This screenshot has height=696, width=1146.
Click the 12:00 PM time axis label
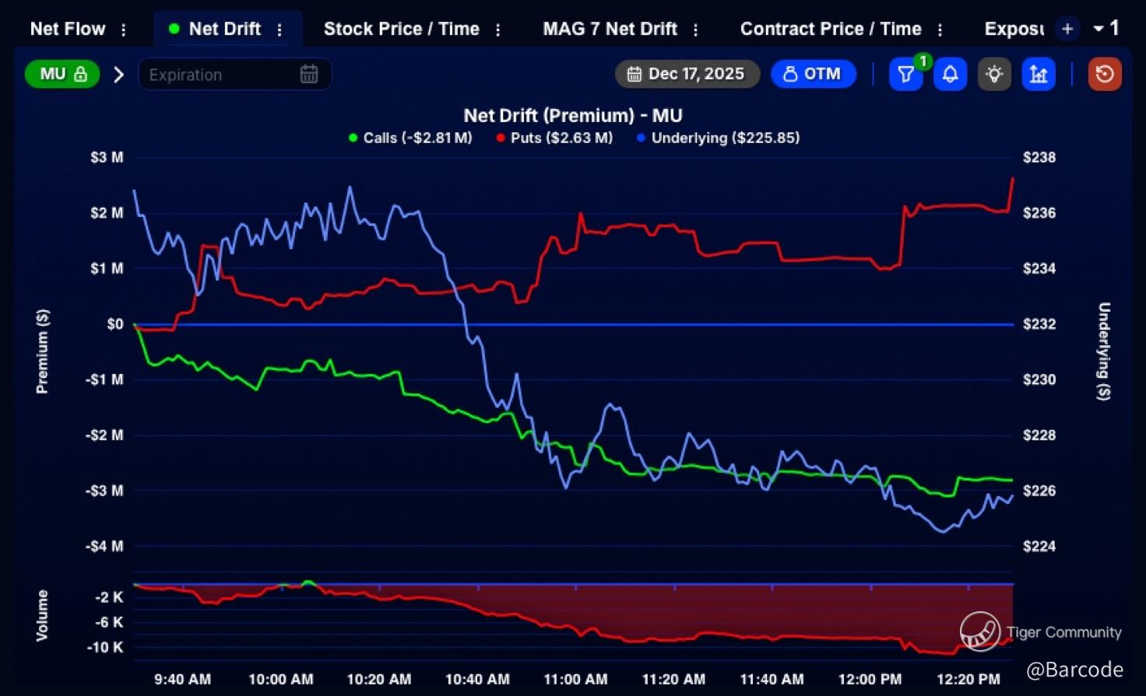pos(870,679)
